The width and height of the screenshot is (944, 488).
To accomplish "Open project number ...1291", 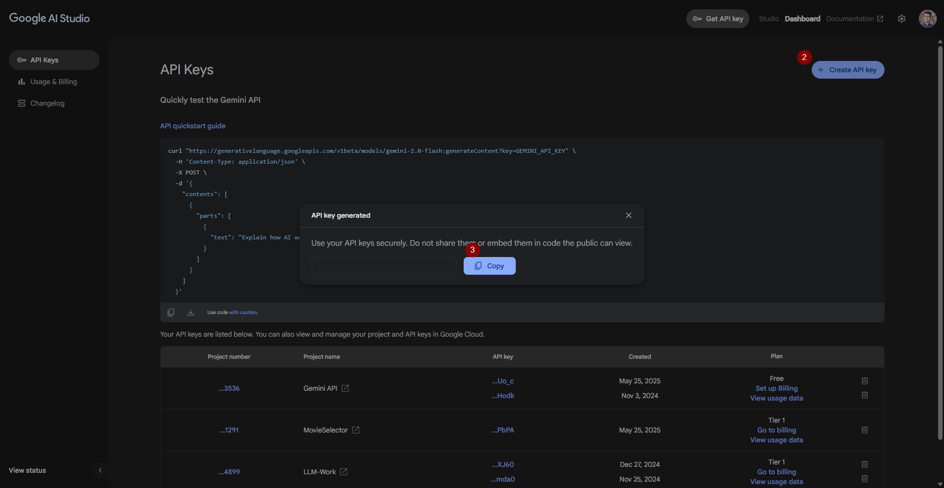I will (x=229, y=430).
